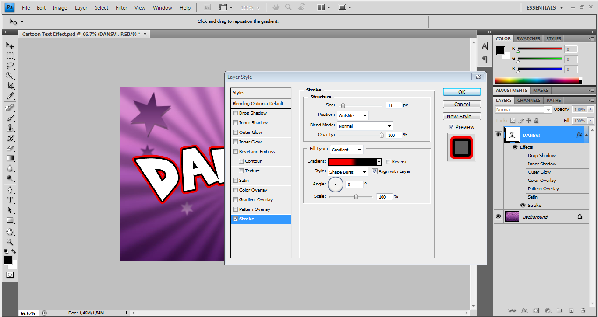Click the New Style button
The image size is (598, 317).
click(462, 117)
